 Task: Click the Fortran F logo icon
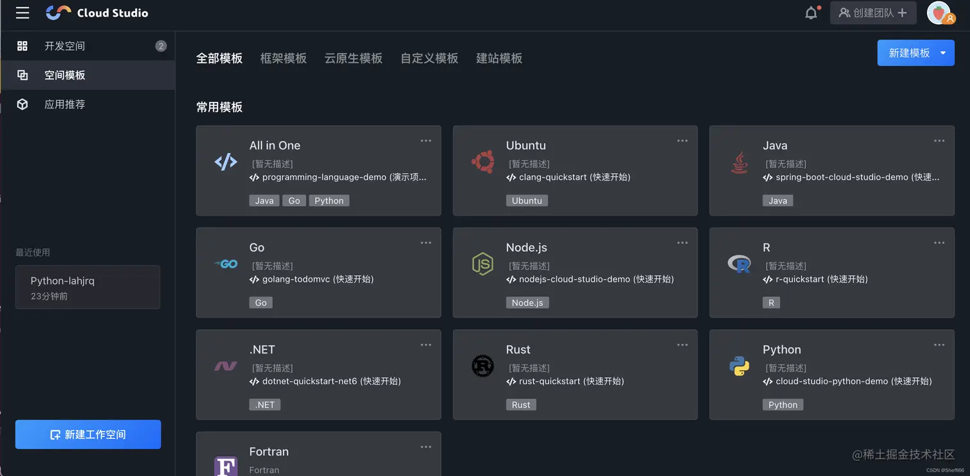226,466
